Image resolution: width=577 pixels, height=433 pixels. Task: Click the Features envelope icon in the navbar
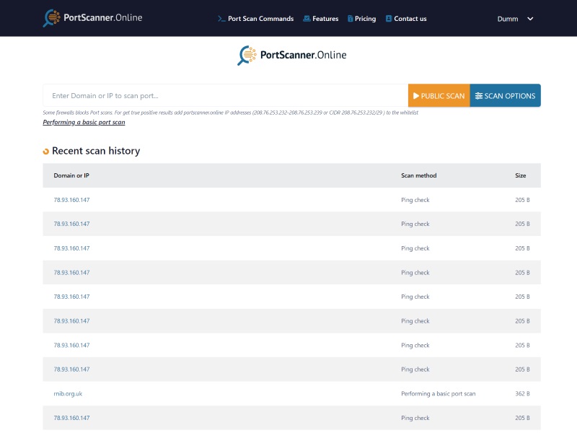308,19
